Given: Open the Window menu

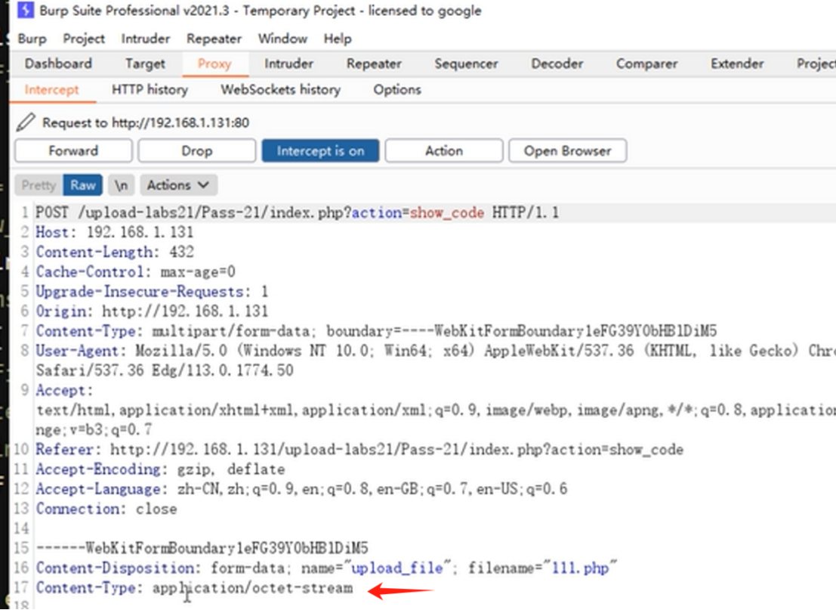Looking at the screenshot, I should (x=282, y=39).
